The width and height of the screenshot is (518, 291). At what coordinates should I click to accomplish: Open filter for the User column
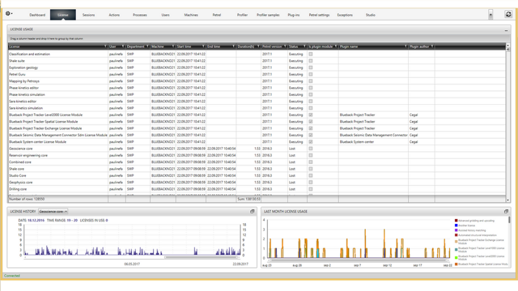123,46
